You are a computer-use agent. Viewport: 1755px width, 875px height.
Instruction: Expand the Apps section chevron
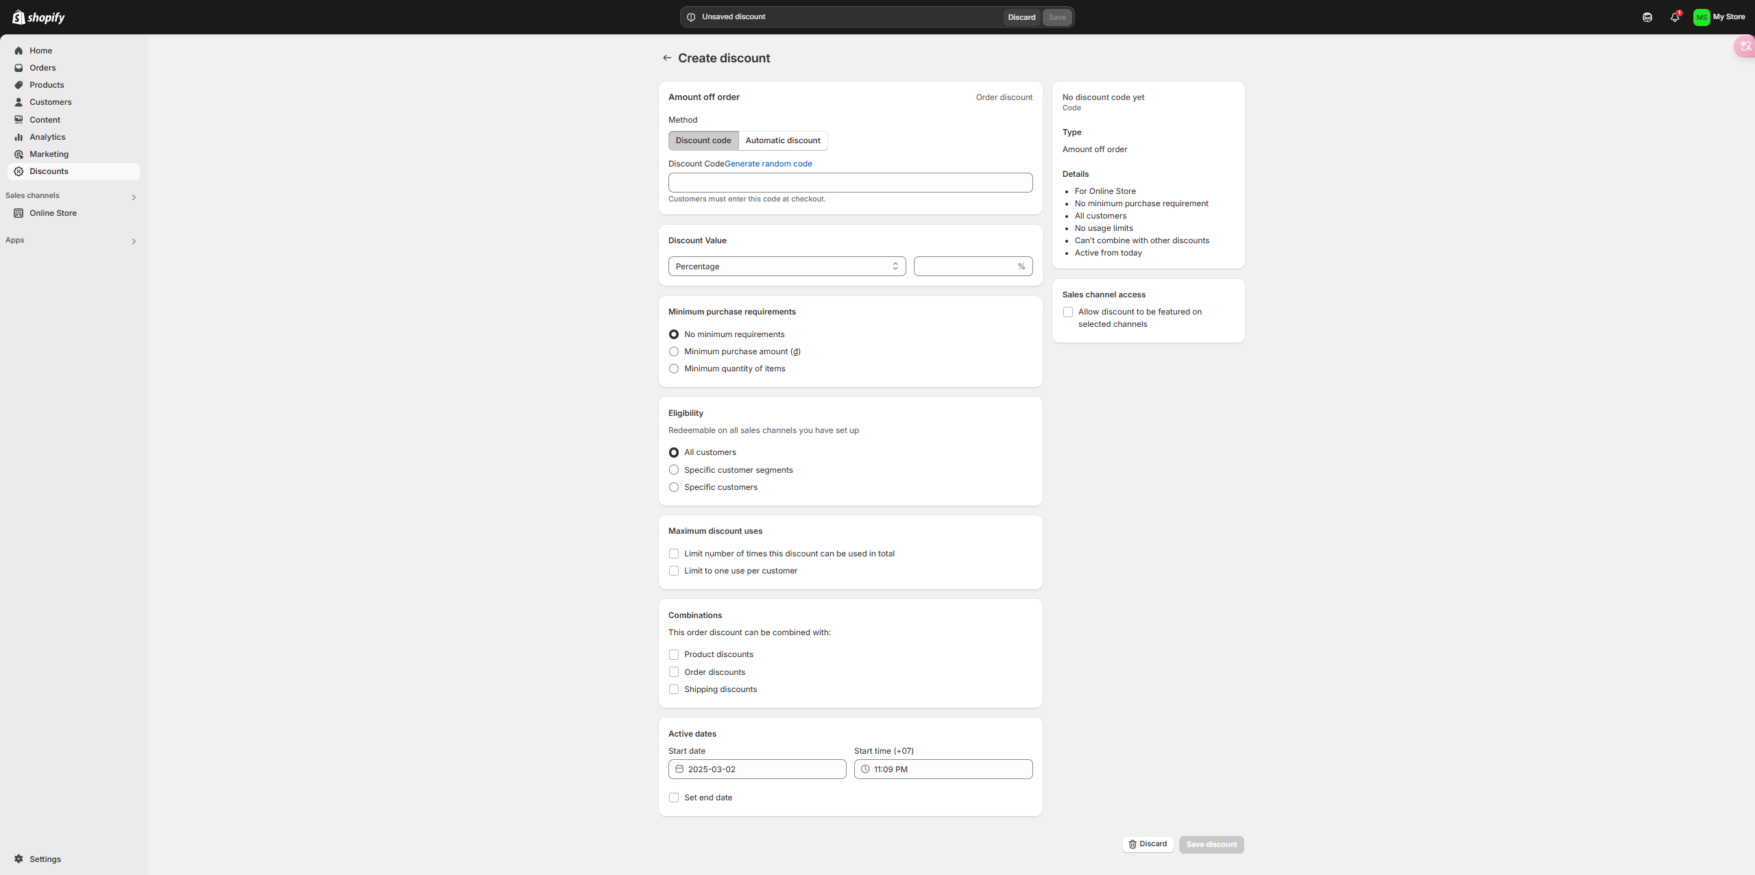(134, 241)
